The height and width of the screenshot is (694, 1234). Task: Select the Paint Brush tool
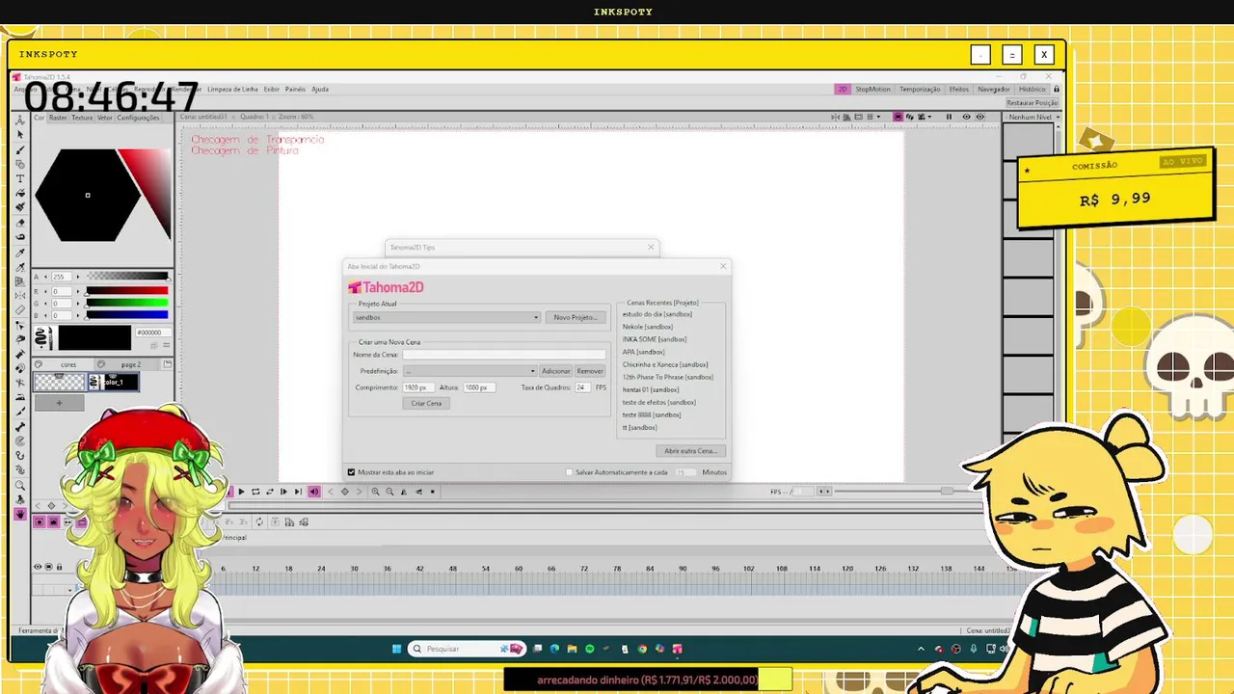pyautogui.click(x=19, y=207)
